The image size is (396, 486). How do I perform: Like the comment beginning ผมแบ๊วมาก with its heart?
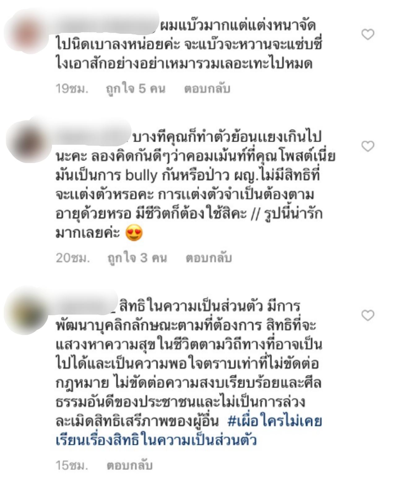[x=368, y=34]
